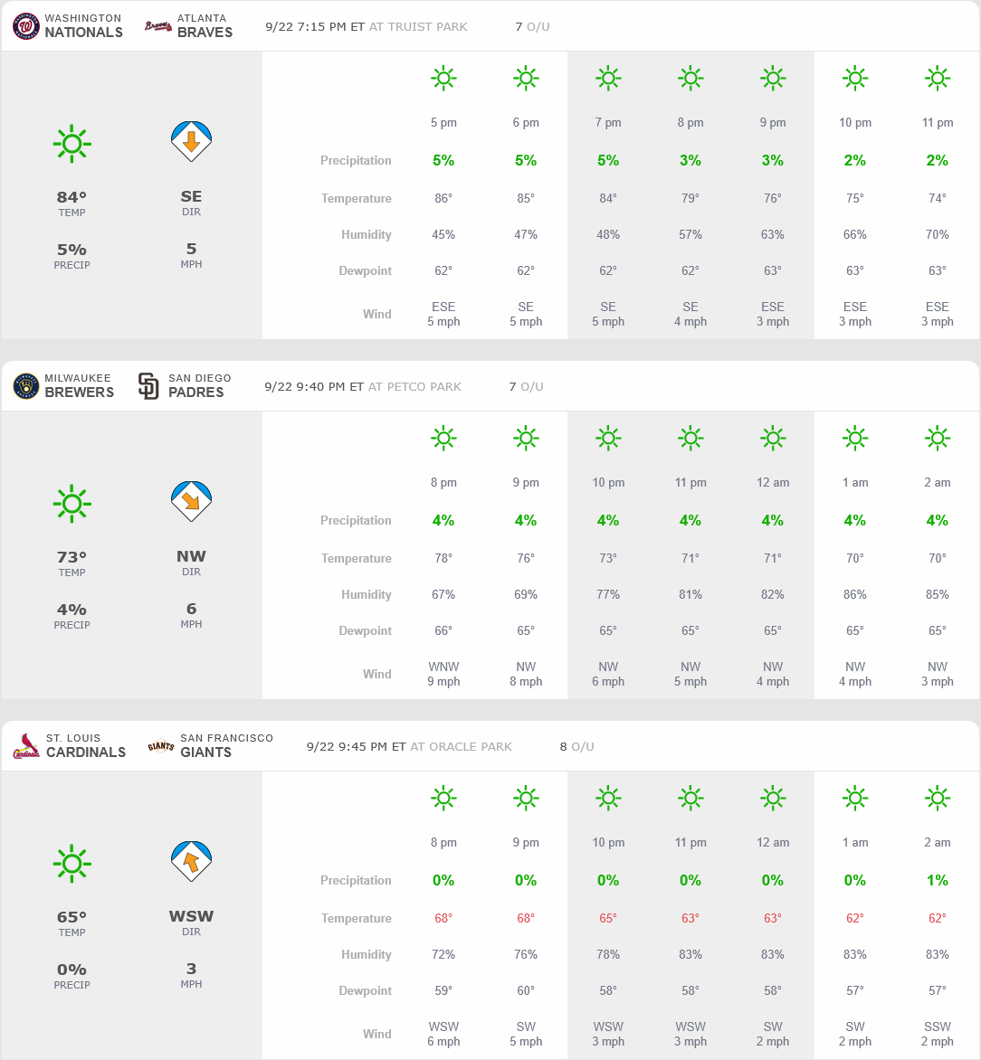
Task: Click the AT PETCO PARK venue text
Action: [414, 386]
